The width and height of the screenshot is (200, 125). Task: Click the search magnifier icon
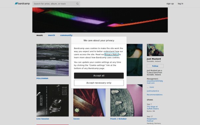pyautogui.click(x=77, y=4)
